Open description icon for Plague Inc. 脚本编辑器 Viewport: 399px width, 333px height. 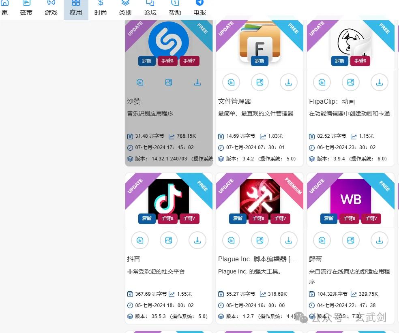pyautogui.click(x=231, y=240)
